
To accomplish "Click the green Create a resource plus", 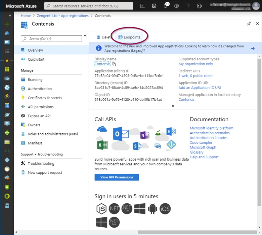I will (x=7, y=24).
